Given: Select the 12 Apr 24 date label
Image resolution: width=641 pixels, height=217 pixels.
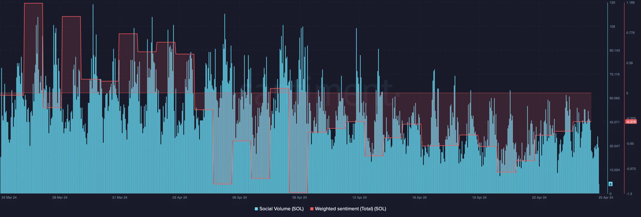Looking at the screenshot, I should click(x=359, y=197).
